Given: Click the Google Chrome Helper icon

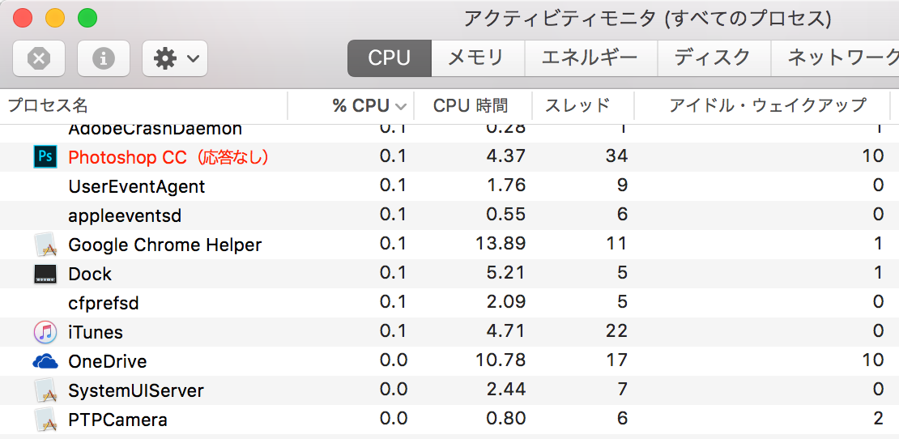Looking at the screenshot, I should (x=45, y=245).
